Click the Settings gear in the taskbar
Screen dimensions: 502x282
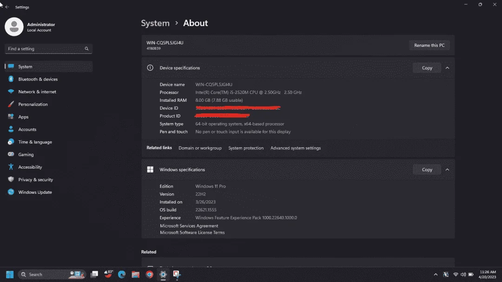pyautogui.click(x=163, y=274)
